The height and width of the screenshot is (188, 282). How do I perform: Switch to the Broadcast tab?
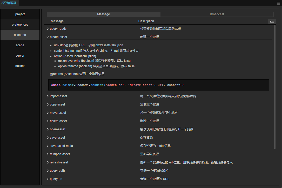(217, 14)
